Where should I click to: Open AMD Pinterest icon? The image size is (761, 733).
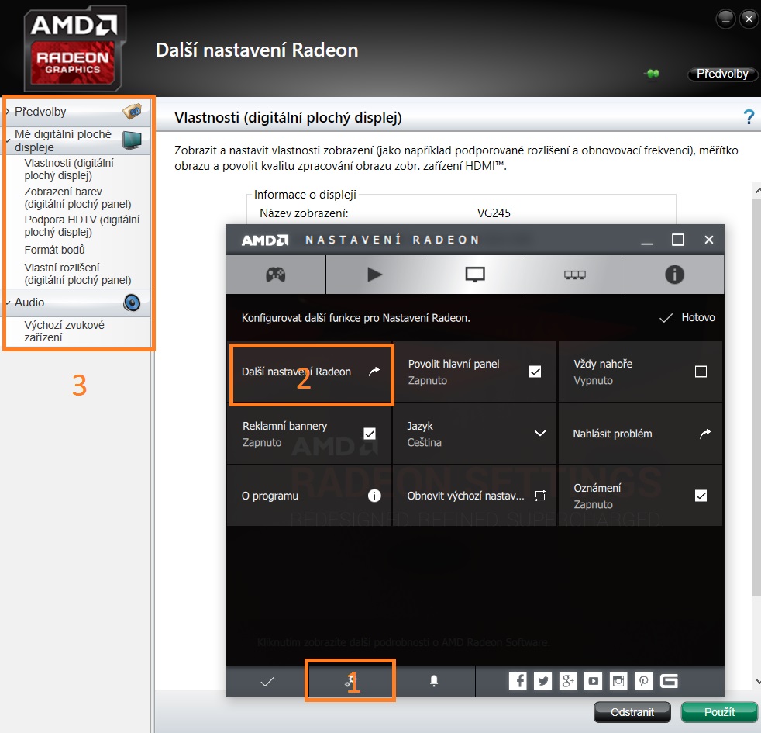tap(643, 681)
